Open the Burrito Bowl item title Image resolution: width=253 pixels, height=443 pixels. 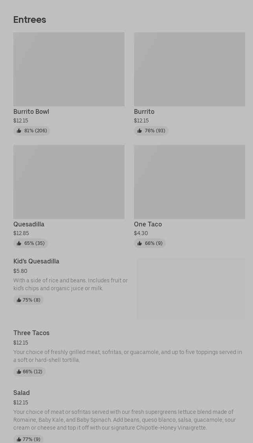coord(31,112)
